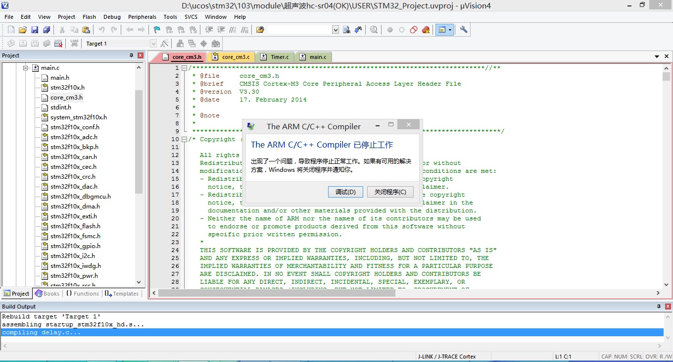Screen dimensions: 673x362
Task: Create a new file with toolbar icon
Action: pos(11,30)
